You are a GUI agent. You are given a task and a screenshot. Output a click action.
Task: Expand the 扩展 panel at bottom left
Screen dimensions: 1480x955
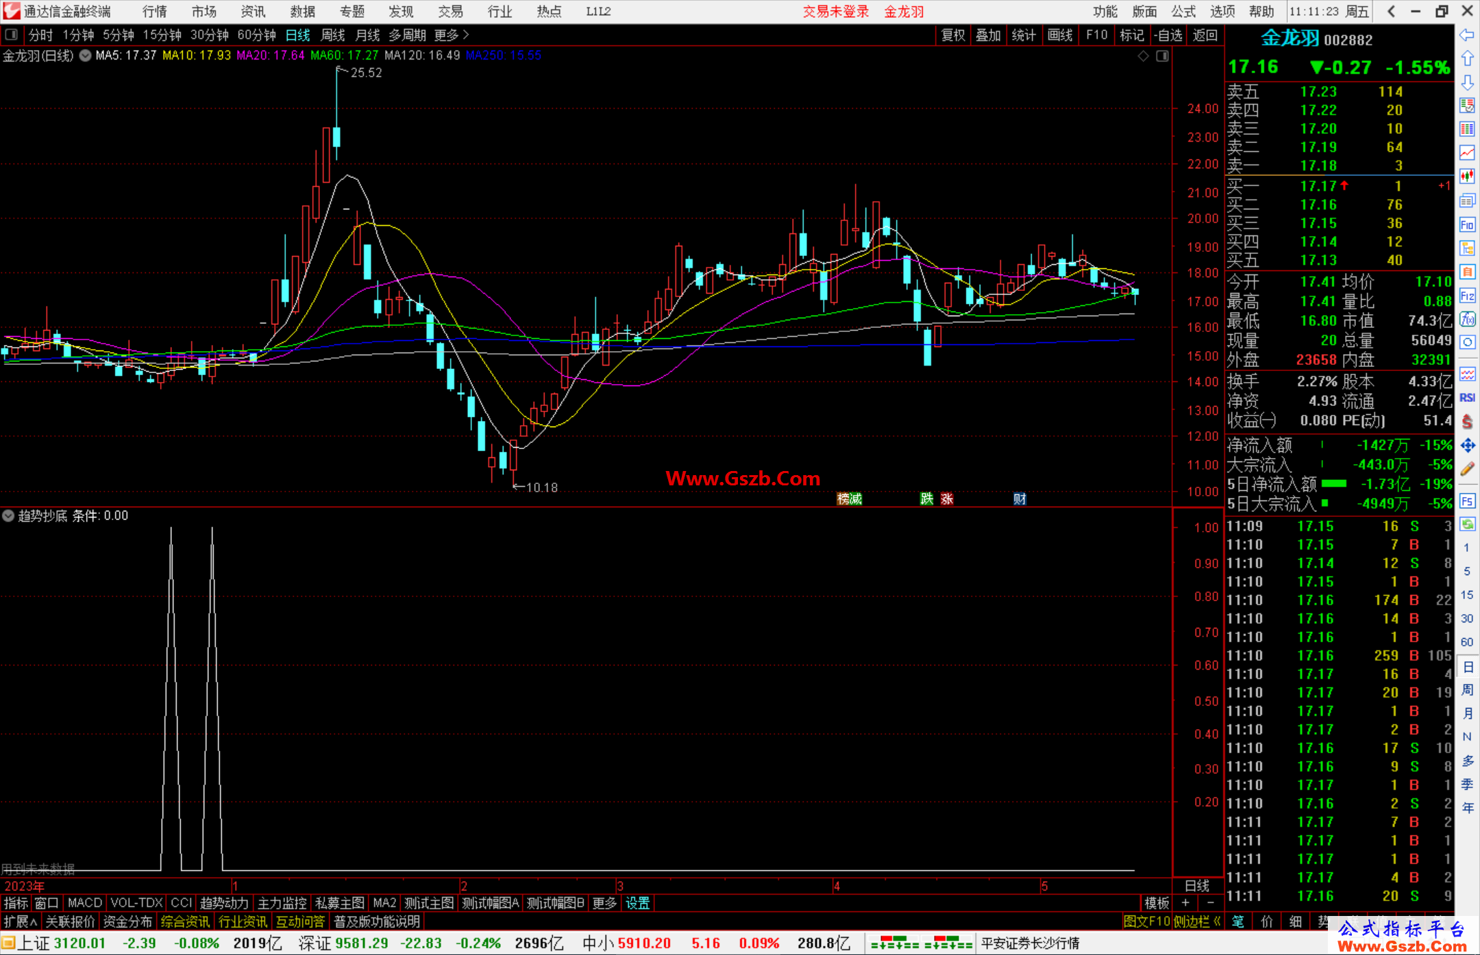pos(21,921)
